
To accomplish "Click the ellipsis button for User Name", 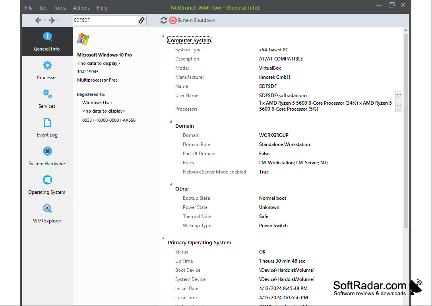I will coord(399,95).
